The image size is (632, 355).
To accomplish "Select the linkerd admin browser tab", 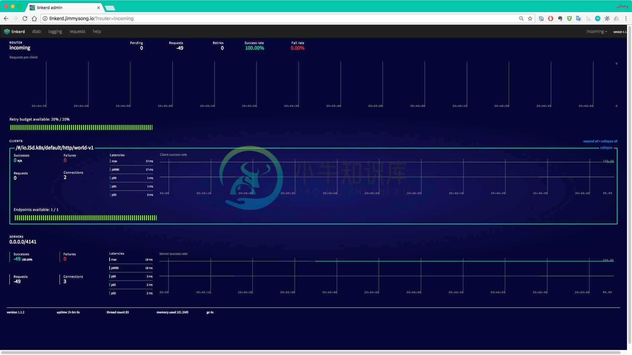I will 64,7.
